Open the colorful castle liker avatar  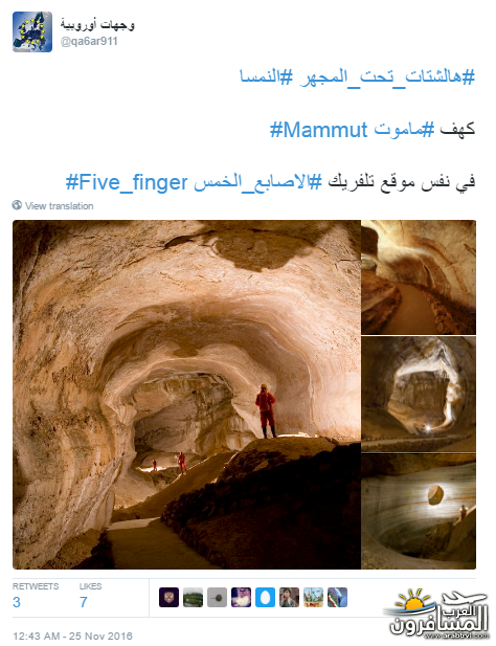point(313,597)
